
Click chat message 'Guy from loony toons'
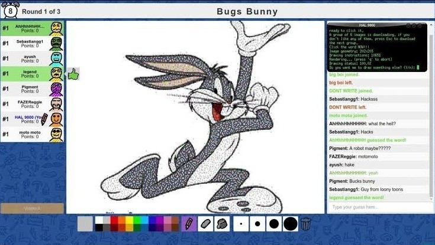click(x=382, y=190)
